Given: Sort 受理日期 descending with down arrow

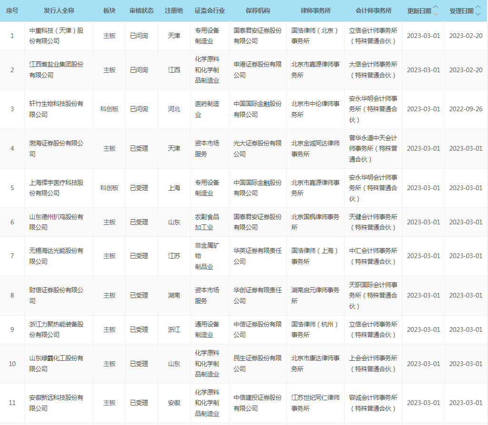Looking at the screenshot, I should tap(478, 14).
